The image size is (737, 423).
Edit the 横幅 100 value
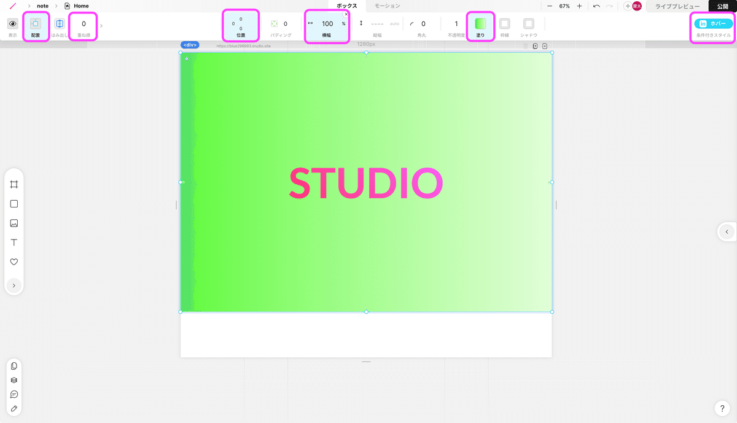coord(327,24)
